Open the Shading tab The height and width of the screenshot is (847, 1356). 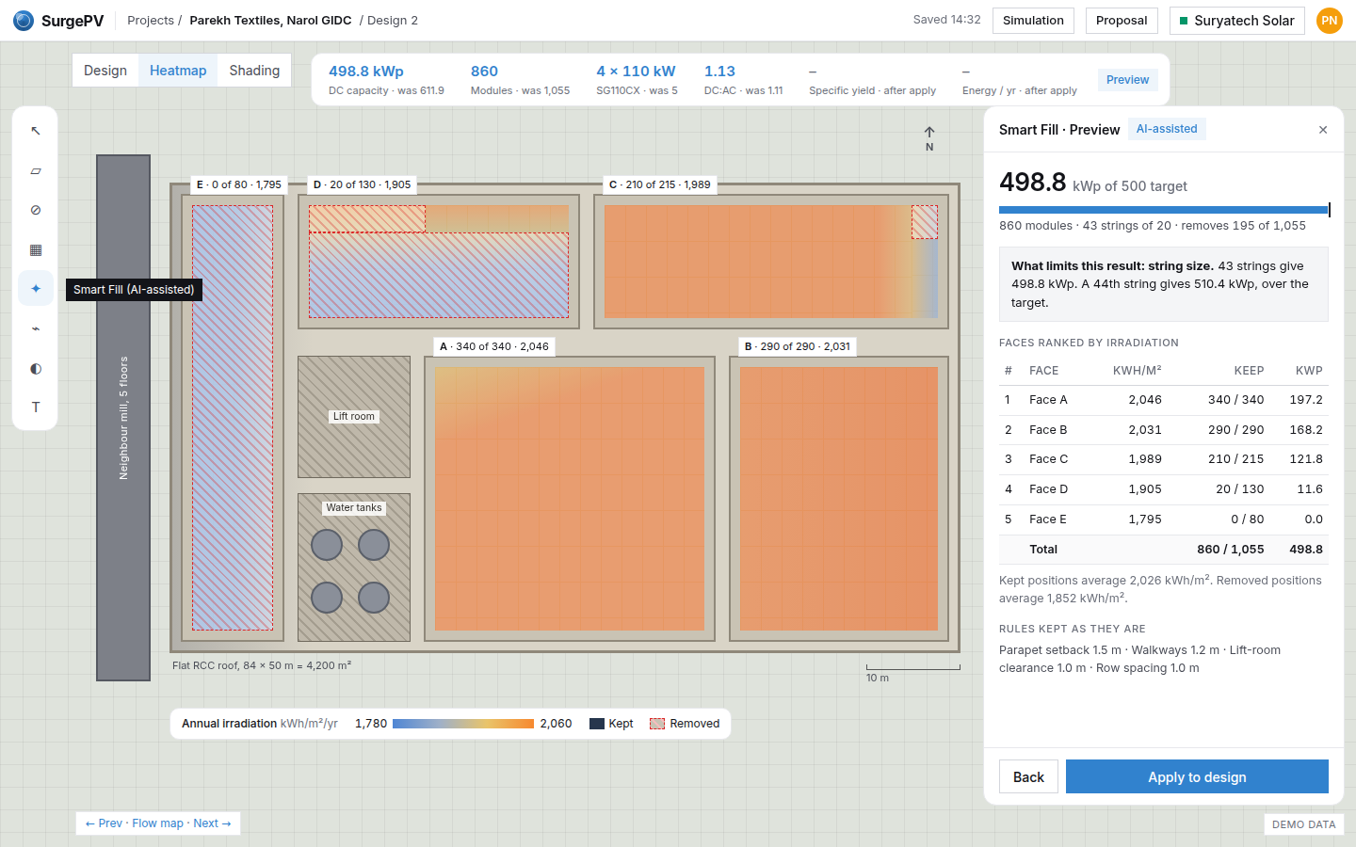(254, 71)
